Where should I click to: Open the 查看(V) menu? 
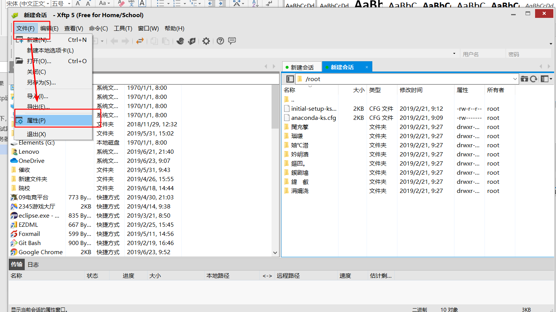coord(74,28)
